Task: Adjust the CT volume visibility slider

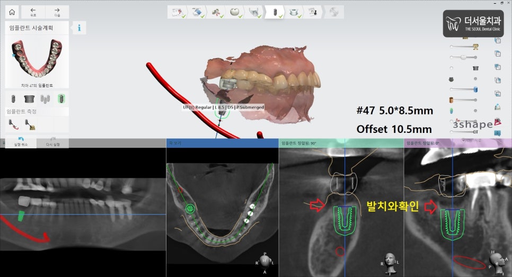Action: [464, 132]
